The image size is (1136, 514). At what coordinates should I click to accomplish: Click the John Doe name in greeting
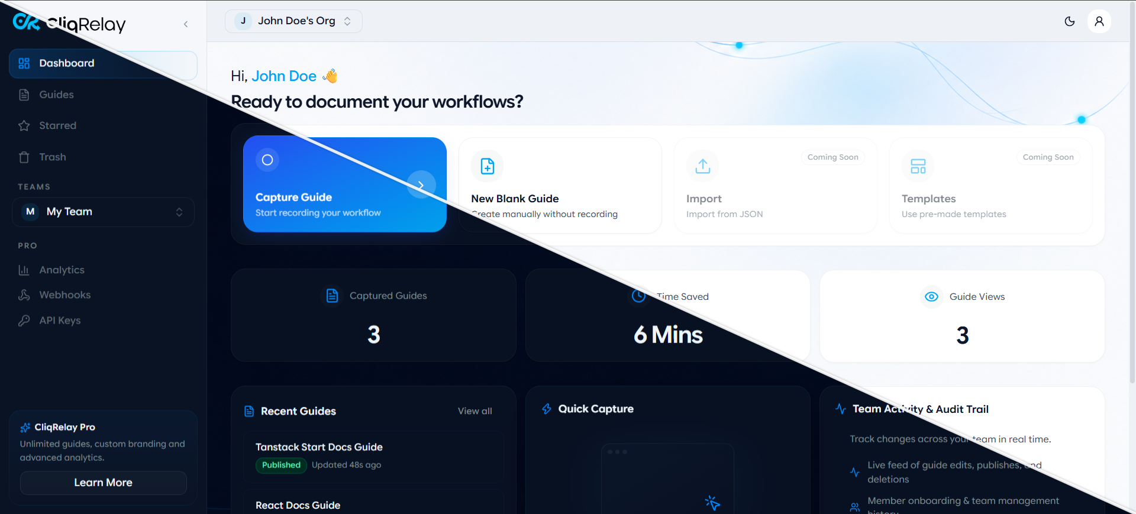(x=284, y=76)
